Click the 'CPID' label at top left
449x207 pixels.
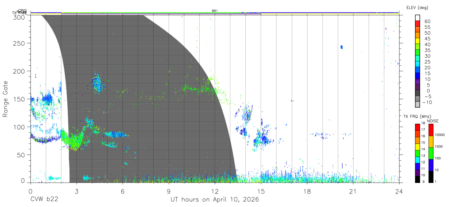pyautogui.click(x=22, y=11)
